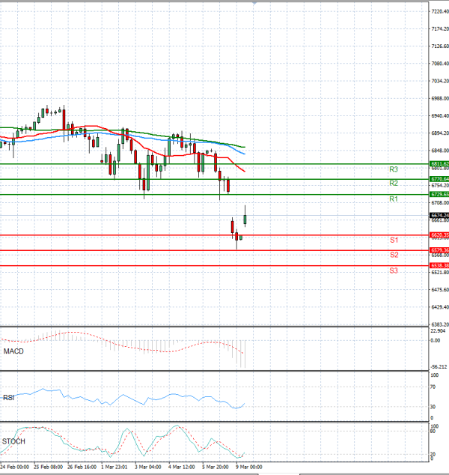
Task: Click the chart shift triangle marker at top
Action: click(254, 3)
